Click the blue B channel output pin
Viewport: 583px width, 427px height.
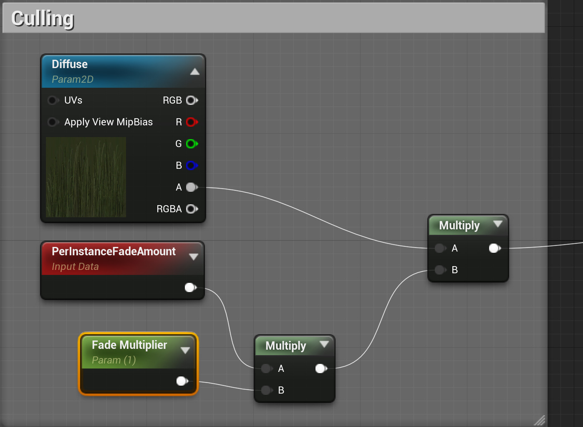192,165
